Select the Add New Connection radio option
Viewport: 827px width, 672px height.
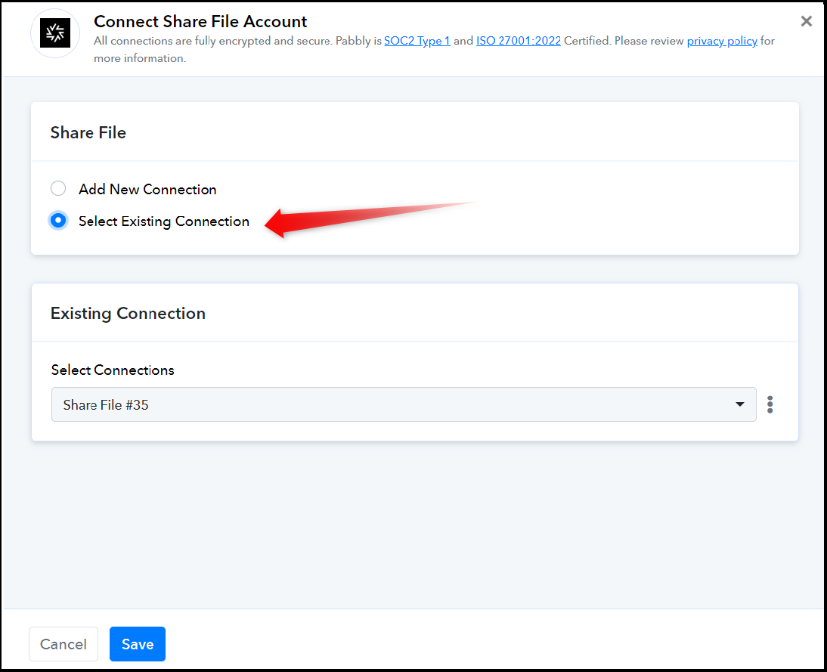58,189
